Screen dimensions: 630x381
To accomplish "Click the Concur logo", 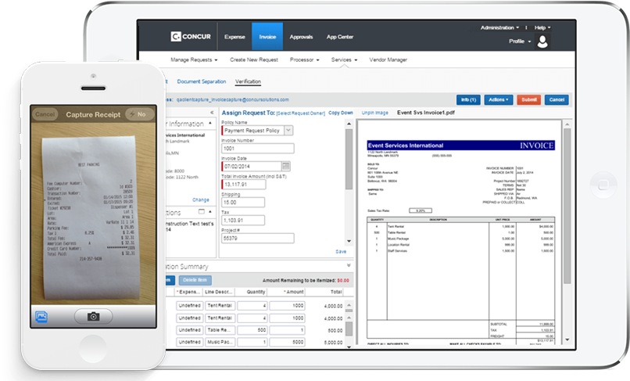I will pyautogui.click(x=193, y=37).
